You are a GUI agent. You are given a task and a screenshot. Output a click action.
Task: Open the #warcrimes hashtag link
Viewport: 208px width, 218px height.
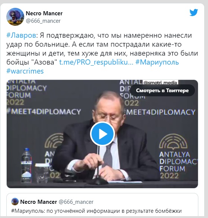(x=25, y=71)
